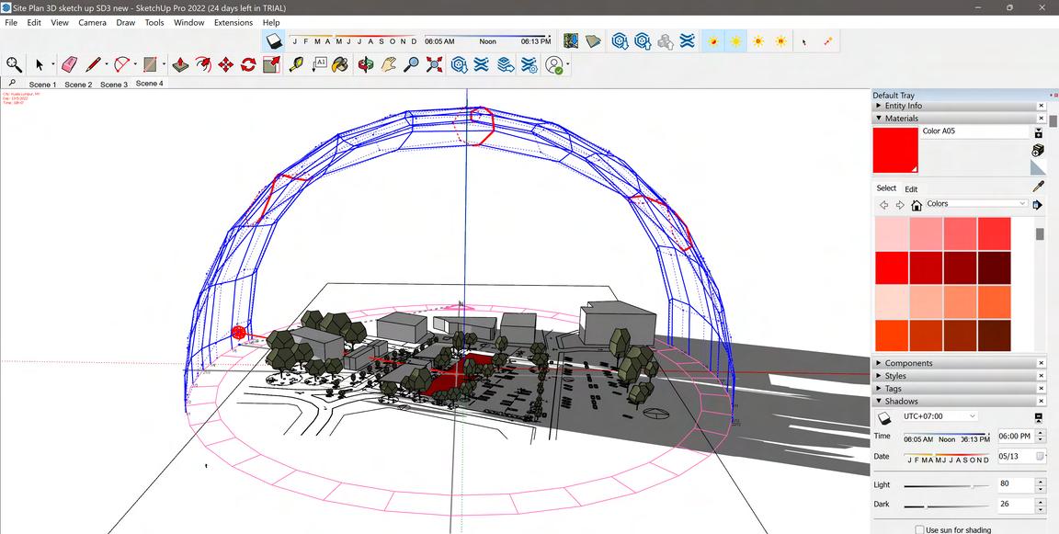This screenshot has width=1059, height=534.
Task: Open the Extensions menu
Action: coord(233,22)
